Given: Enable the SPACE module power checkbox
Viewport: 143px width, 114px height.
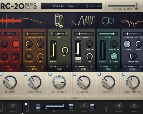Looking at the screenshot, I should pyautogui.click(x=99, y=74).
